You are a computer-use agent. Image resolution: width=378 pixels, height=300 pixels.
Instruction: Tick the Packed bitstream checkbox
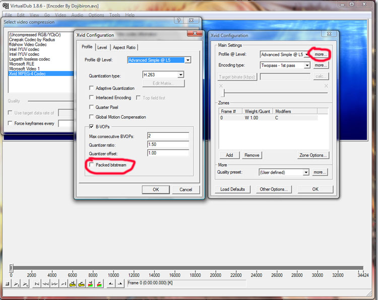91,165
